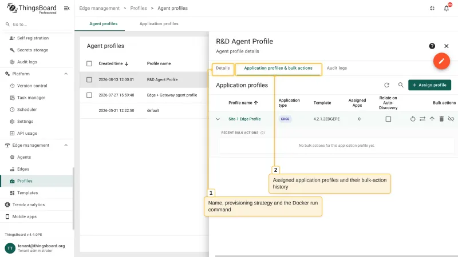This screenshot has width=458, height=257.
Task: Collapse the Site-1 Edge Profile row
Action: pos(218,119)
